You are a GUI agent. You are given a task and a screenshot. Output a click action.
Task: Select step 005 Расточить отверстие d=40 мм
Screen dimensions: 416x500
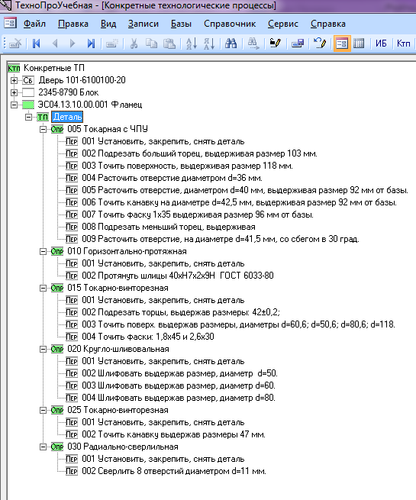(x=245, y=190)
